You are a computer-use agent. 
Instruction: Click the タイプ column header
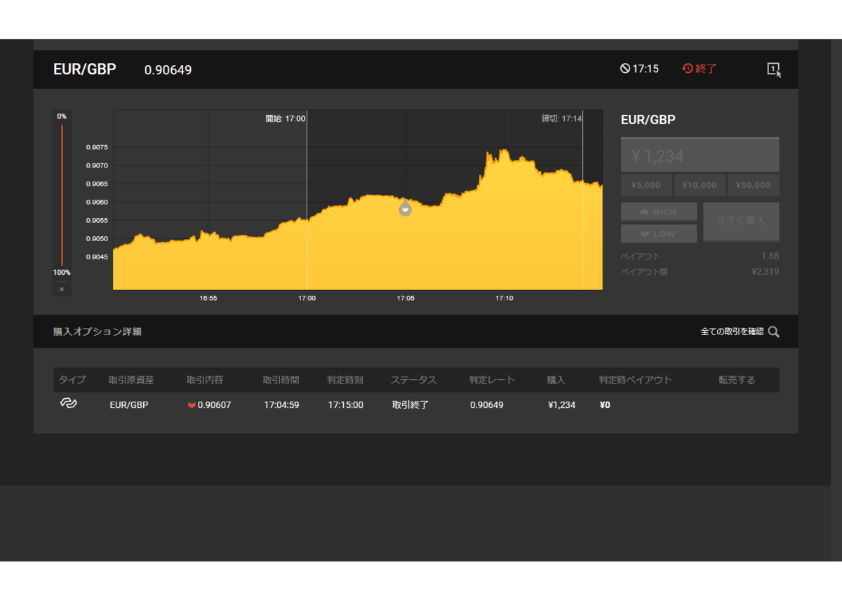[72, 380]
